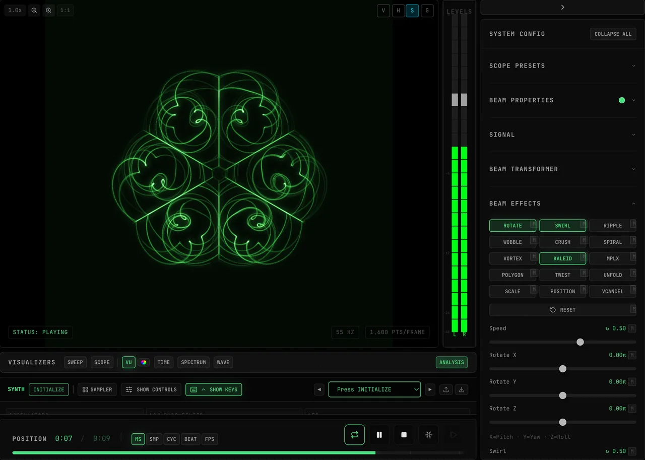
Task: Stop playback with the square stop button
Action: pyautogui.click(x=404, y=435)
